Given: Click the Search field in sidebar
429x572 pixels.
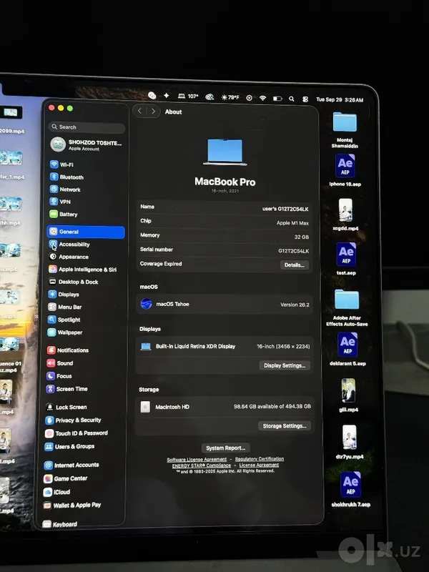Looking at the screenshot, I should click(87, 127).
